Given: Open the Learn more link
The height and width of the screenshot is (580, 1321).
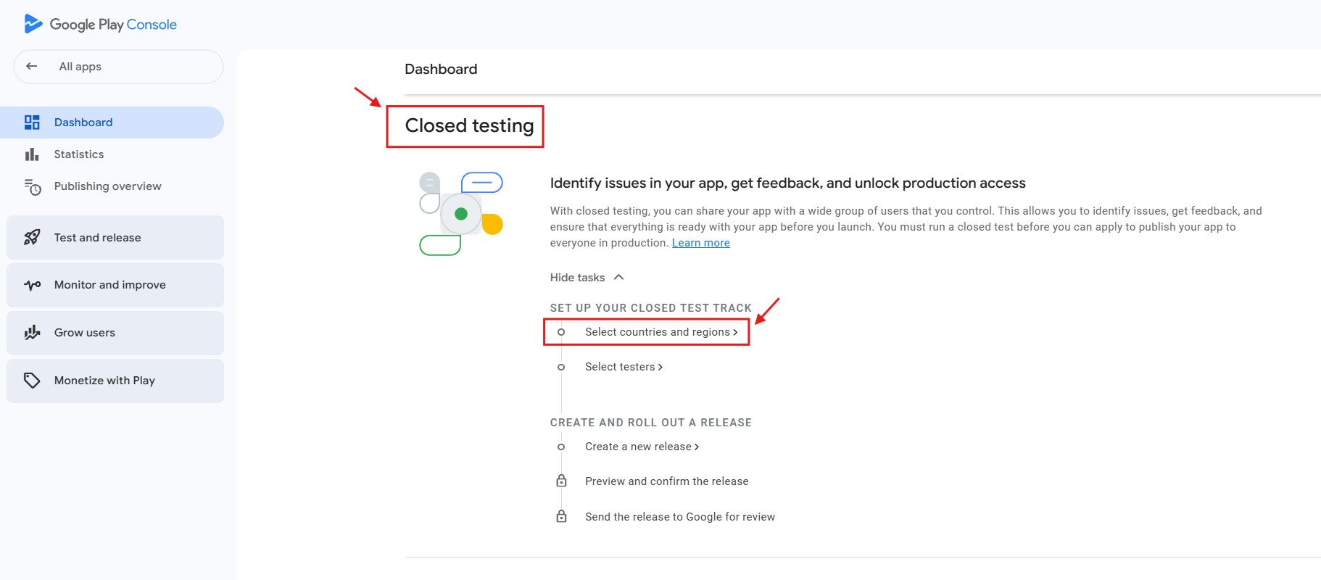Looking at the screenshot, I should (700, 243).
